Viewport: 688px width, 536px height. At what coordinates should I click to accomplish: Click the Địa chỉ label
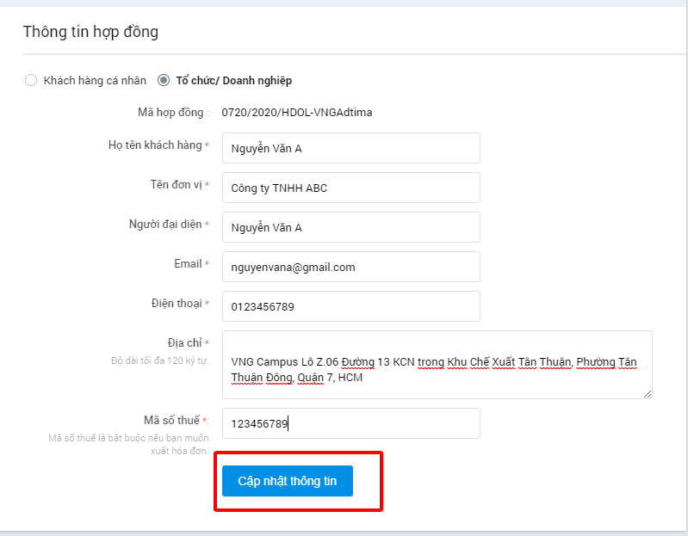pyautogui.click(x=185, y=342)
